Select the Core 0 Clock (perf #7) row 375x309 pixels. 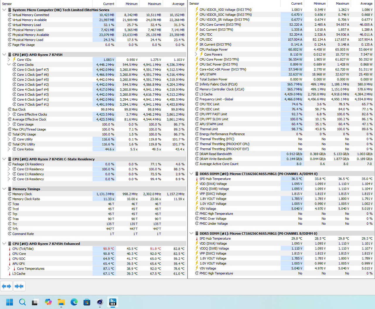[x=93, y=70]
